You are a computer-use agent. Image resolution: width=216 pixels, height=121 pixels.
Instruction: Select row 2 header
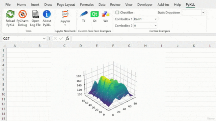(3, 55)
